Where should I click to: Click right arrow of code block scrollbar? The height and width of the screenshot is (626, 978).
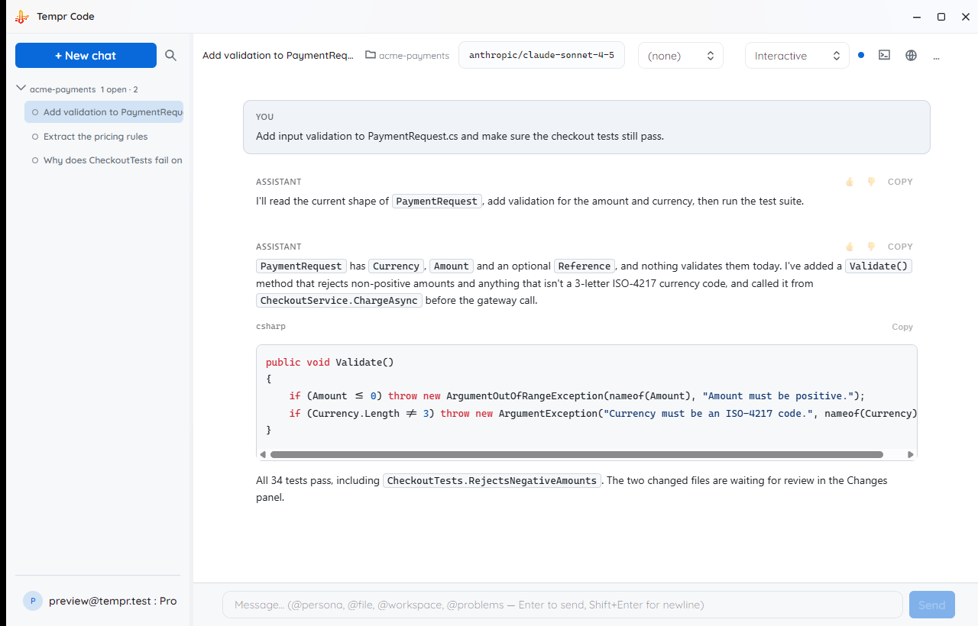point(910,454)
